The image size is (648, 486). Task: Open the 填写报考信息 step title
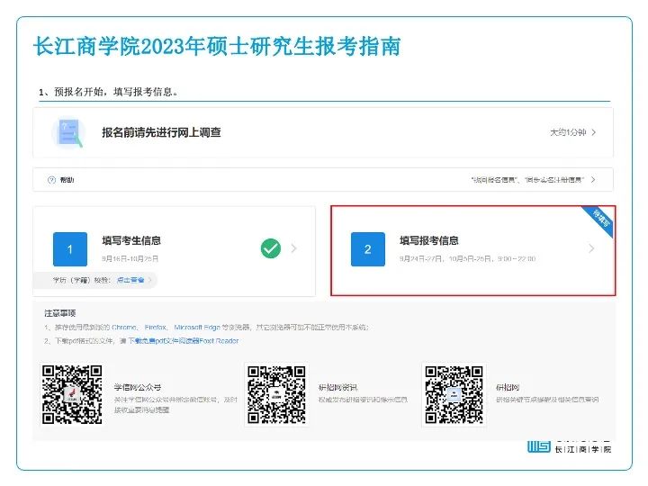tap(429, 240)
